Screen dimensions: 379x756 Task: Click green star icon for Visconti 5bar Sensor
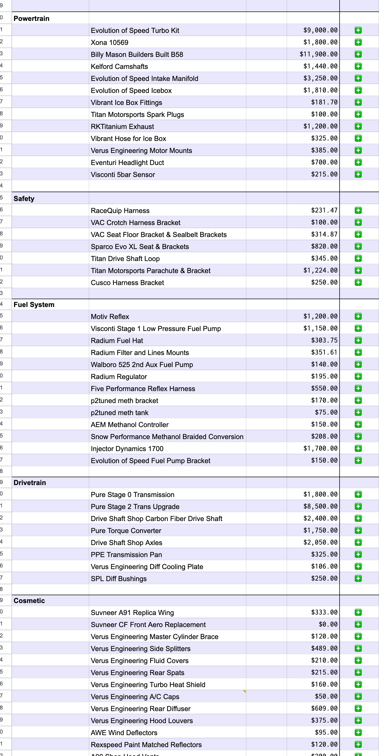pos(358,175)
